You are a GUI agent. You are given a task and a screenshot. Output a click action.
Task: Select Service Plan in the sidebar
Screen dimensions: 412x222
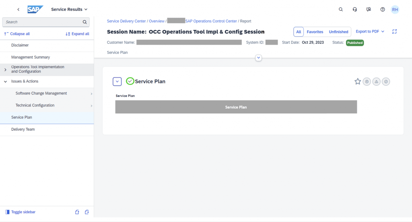click(47, 117)
